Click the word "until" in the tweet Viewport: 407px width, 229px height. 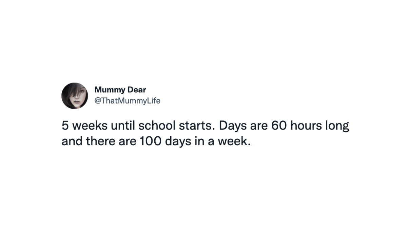click(x=121, y=126)
